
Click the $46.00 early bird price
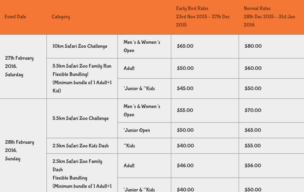(x=185, y=166)
